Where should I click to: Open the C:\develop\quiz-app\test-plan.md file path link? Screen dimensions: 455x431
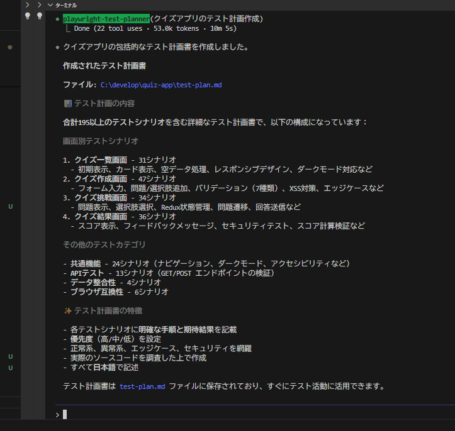point(160,85)
